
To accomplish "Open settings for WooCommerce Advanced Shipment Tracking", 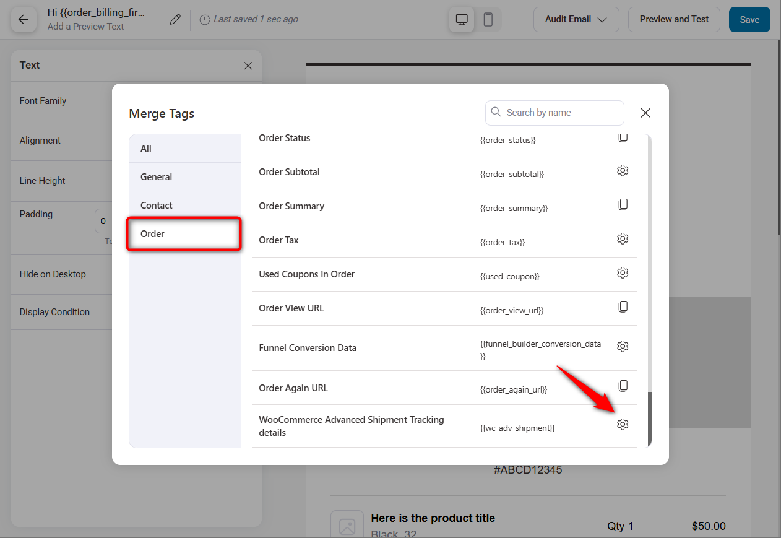I will tap(623, 424).
